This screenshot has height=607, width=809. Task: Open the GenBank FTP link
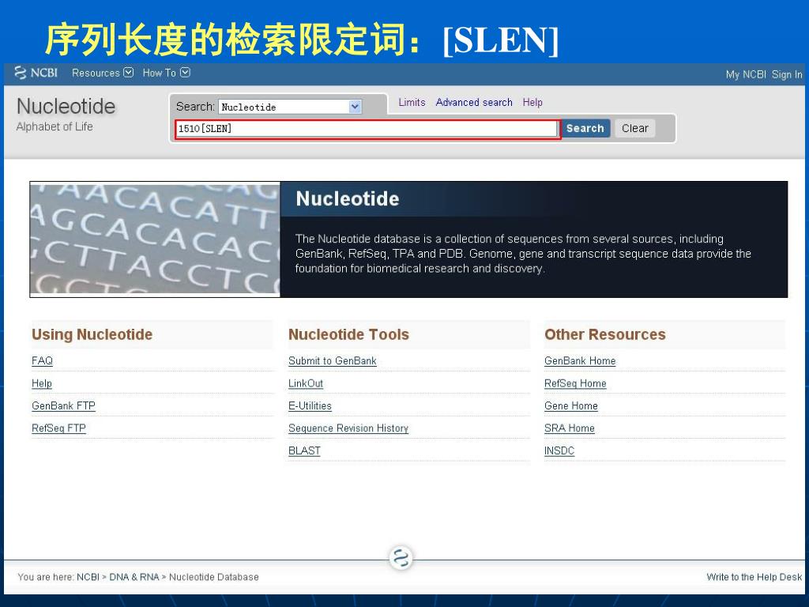[63, 405]
